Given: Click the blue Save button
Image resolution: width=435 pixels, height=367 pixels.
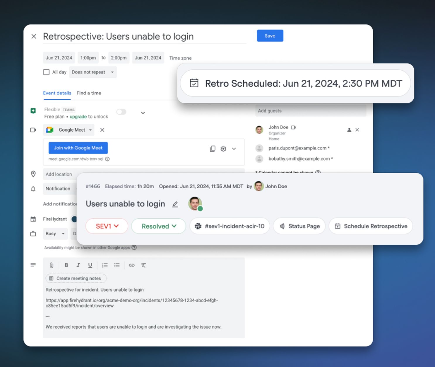Looking at the screenshot, I should (270, 36).
